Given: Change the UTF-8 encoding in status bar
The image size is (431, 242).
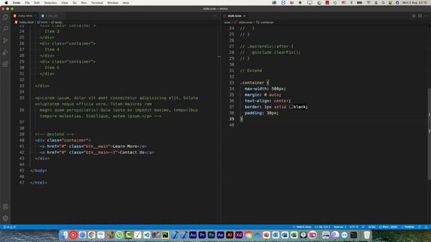Looking at the screenshot, I should coord(354,227).
